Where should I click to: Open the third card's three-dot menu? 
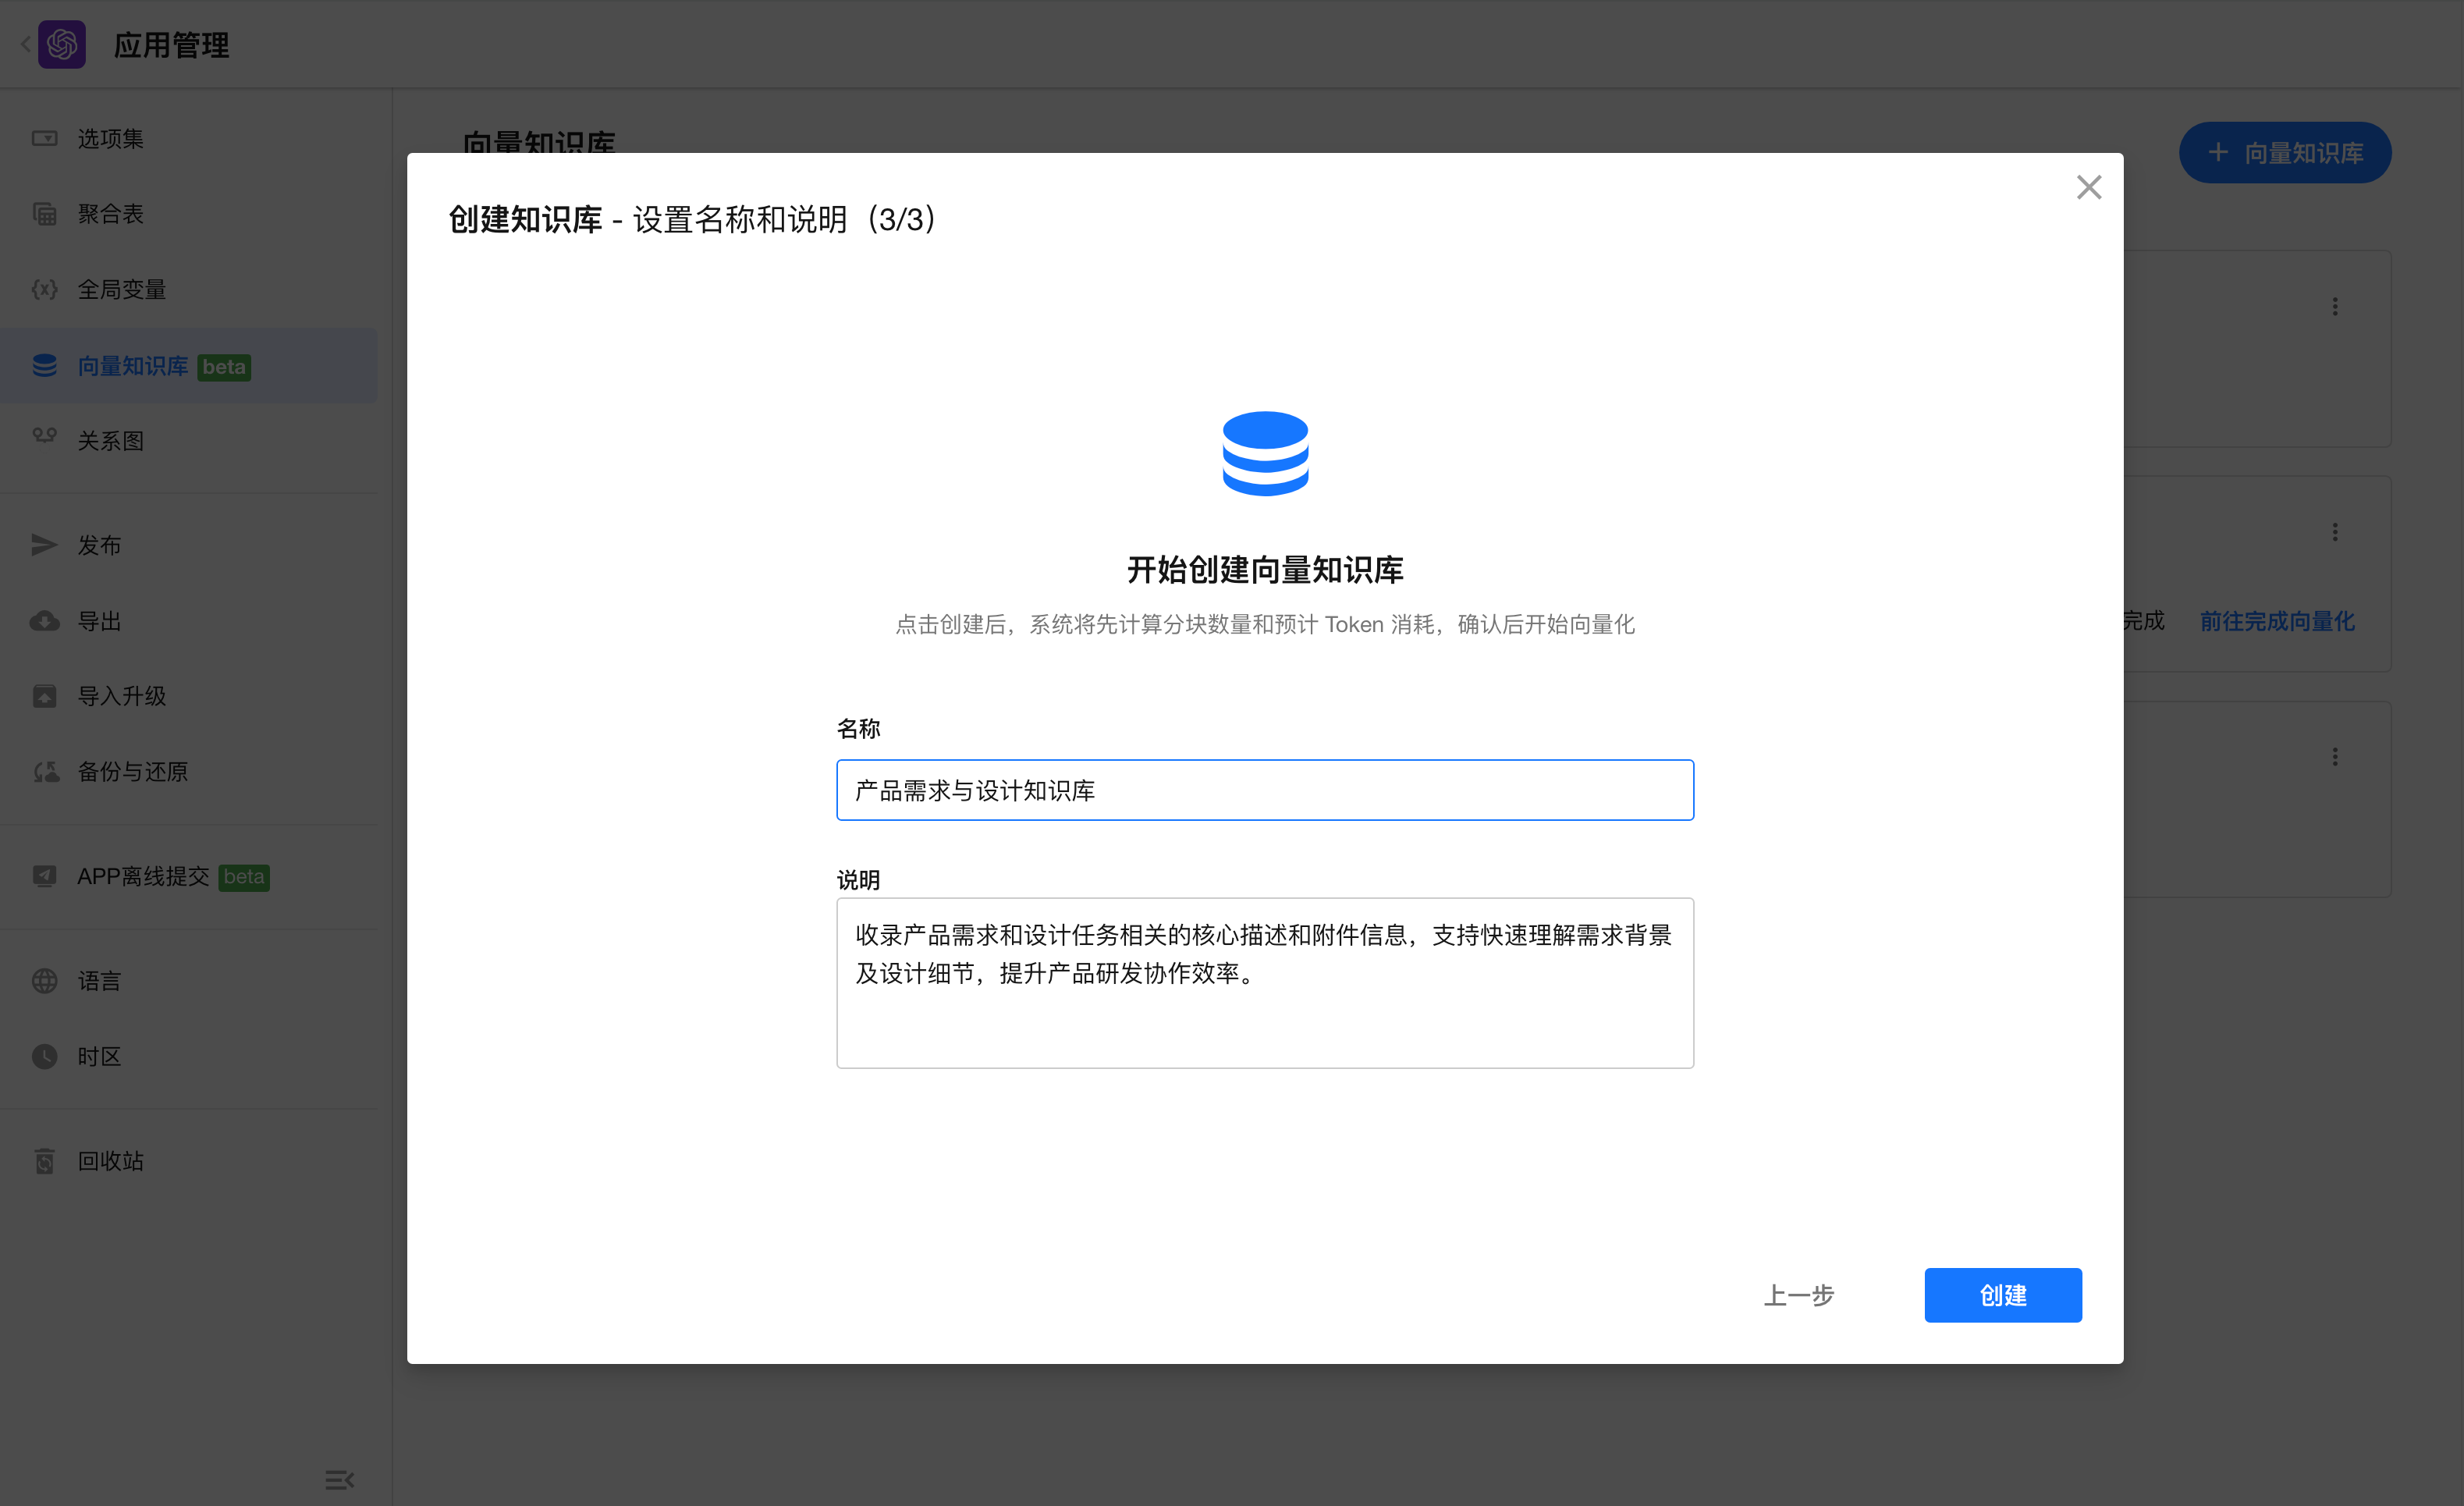pos(2335,757)
